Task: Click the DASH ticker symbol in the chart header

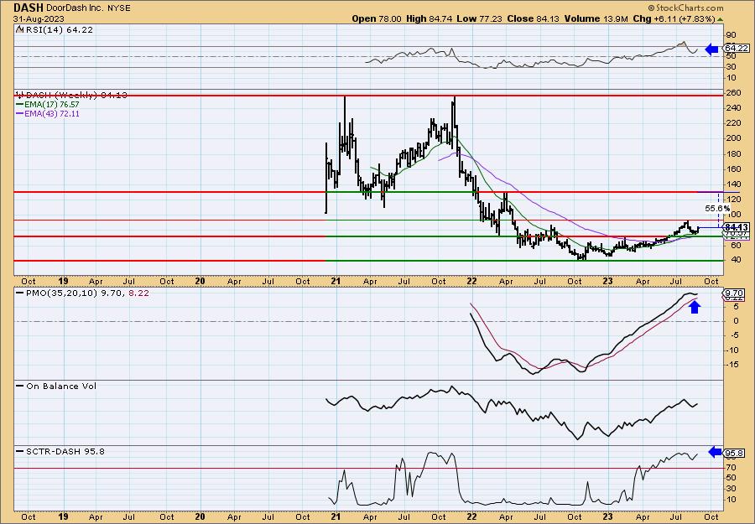Action: click(x=29, y=8)
